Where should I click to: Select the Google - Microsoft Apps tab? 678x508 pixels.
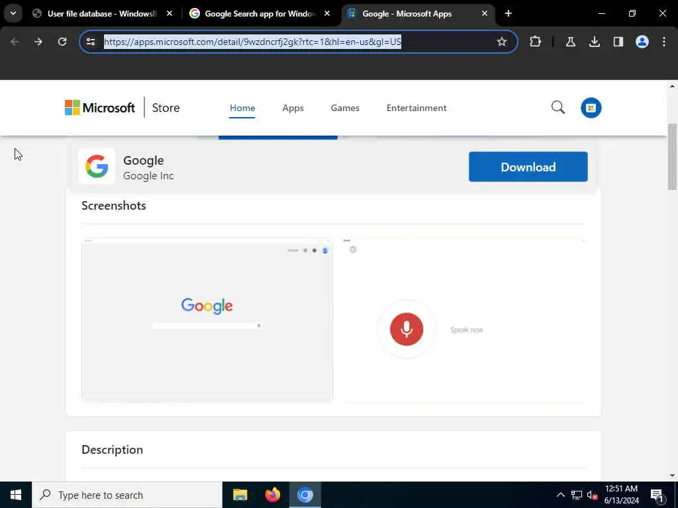(x=408, y=14)
